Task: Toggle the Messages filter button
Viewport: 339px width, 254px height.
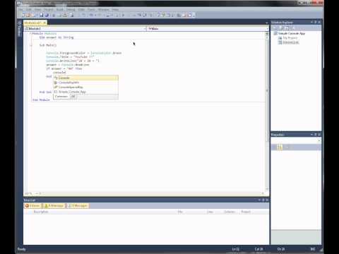Action: coord(78,205)
